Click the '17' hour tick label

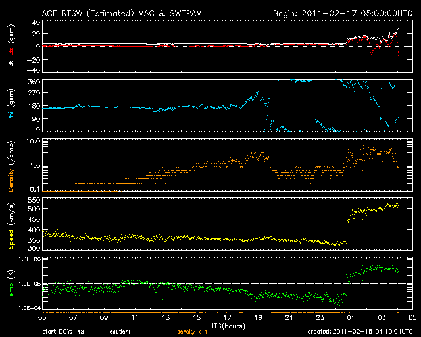(x=228, y=317)
